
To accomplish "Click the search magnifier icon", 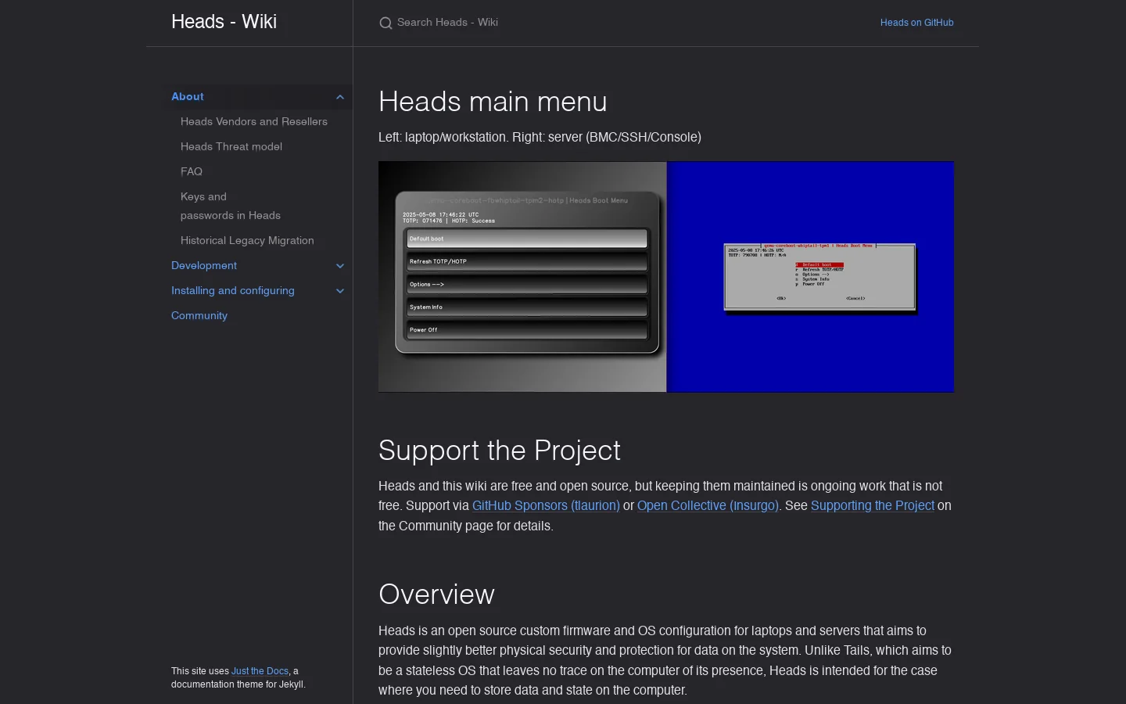I will point(385,23).
